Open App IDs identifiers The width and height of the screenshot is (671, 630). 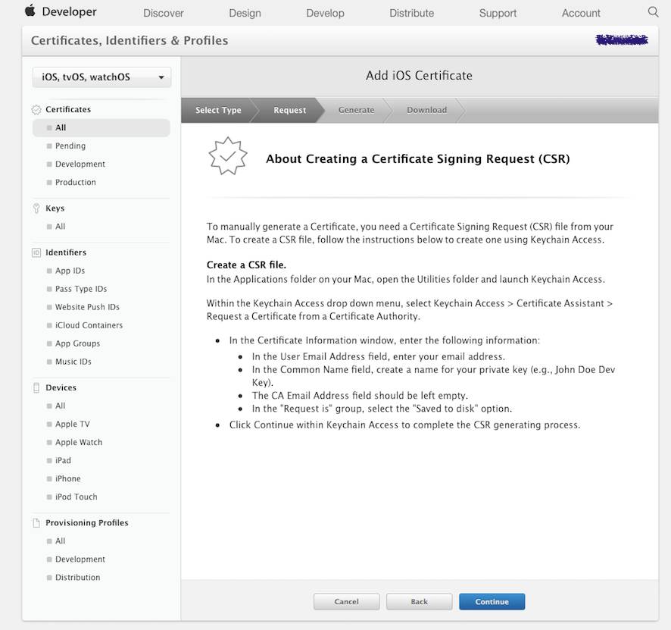[x=70, y=271]
